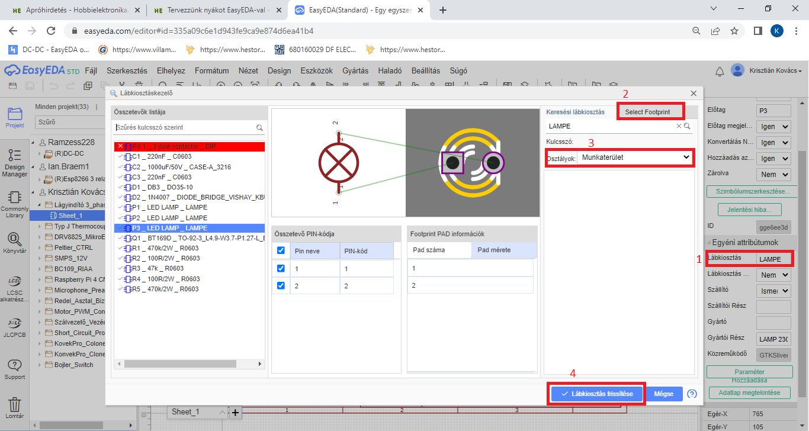Toggle the checkbox for pin 1
The width and height of the screenshot is (809, 431).
coord(281,268)
